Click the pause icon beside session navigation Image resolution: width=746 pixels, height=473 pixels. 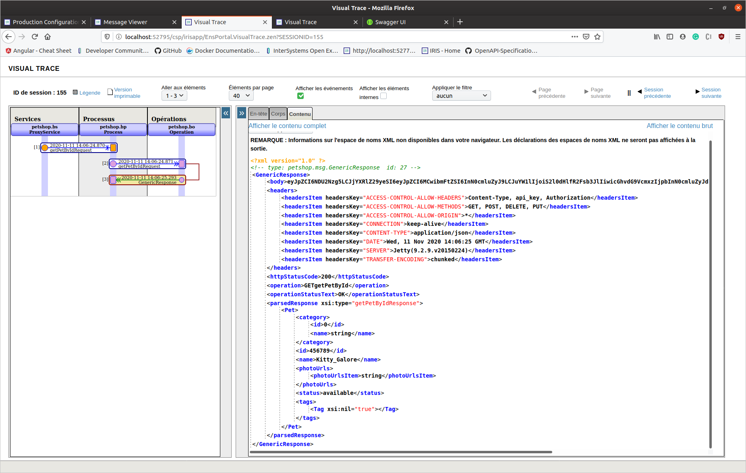pos(629,93)
